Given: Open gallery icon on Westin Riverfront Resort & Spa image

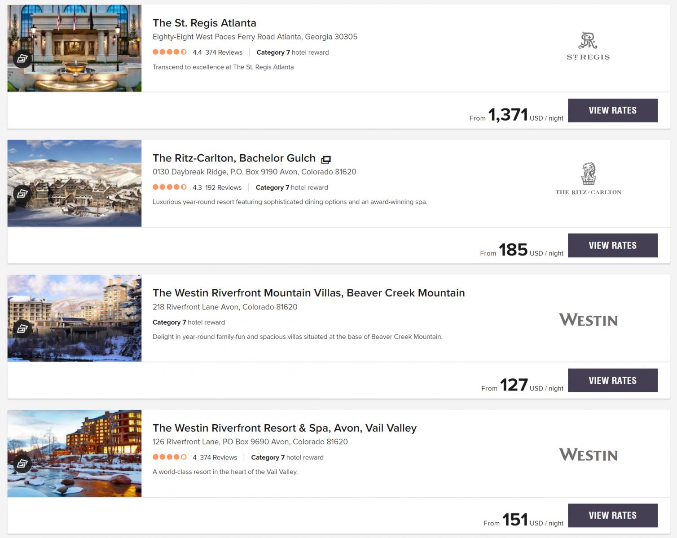Looking at the screenshot, I should coord(22,464).
